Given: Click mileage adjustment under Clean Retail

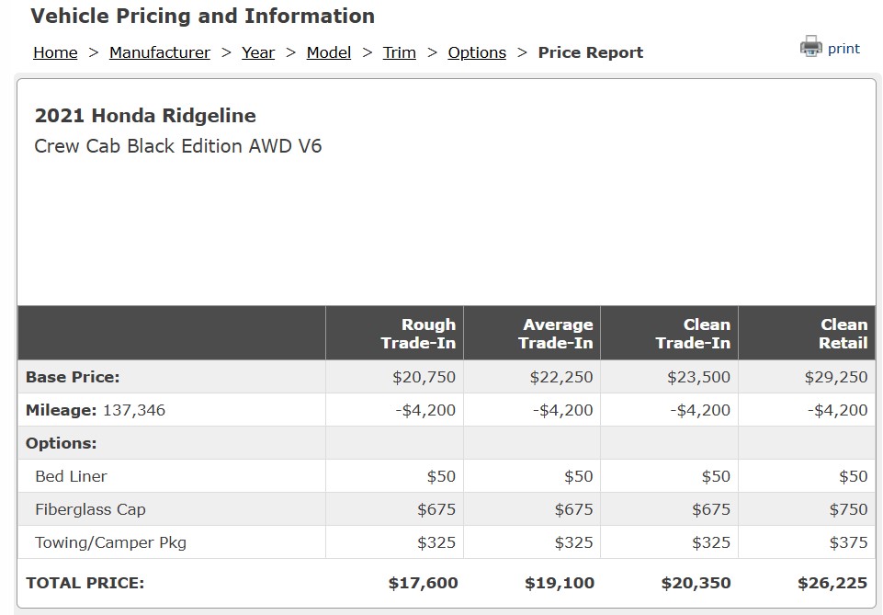Looking at the screenshot, I should pyautogui.click(x=838, y=410).
